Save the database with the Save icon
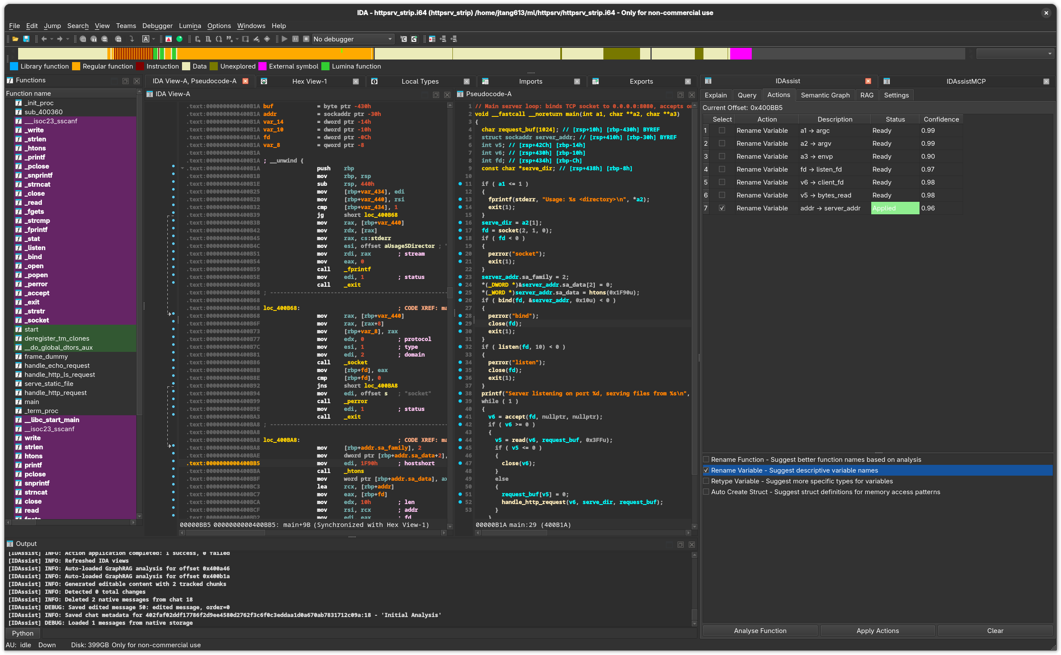 click(26, 39)
